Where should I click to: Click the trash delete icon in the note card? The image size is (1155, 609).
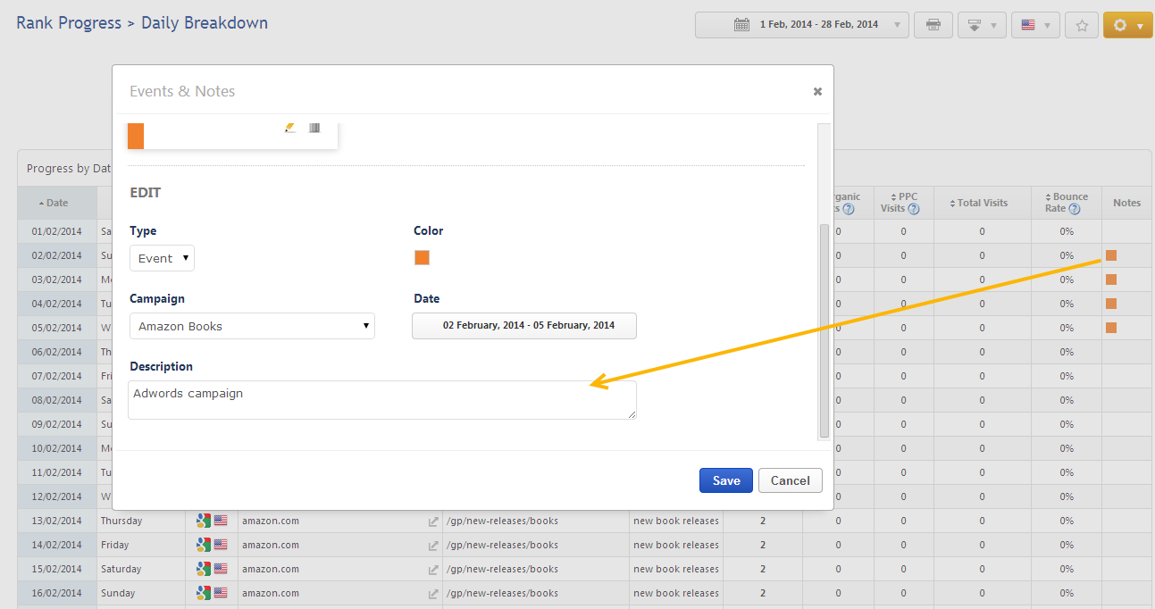coord(314,128)
